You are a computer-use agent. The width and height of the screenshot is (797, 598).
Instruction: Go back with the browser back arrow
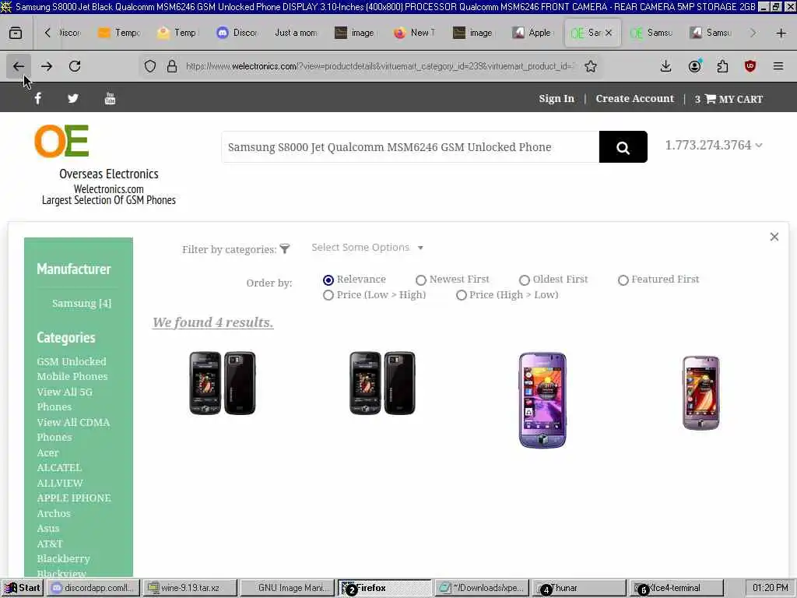point(19,66)
